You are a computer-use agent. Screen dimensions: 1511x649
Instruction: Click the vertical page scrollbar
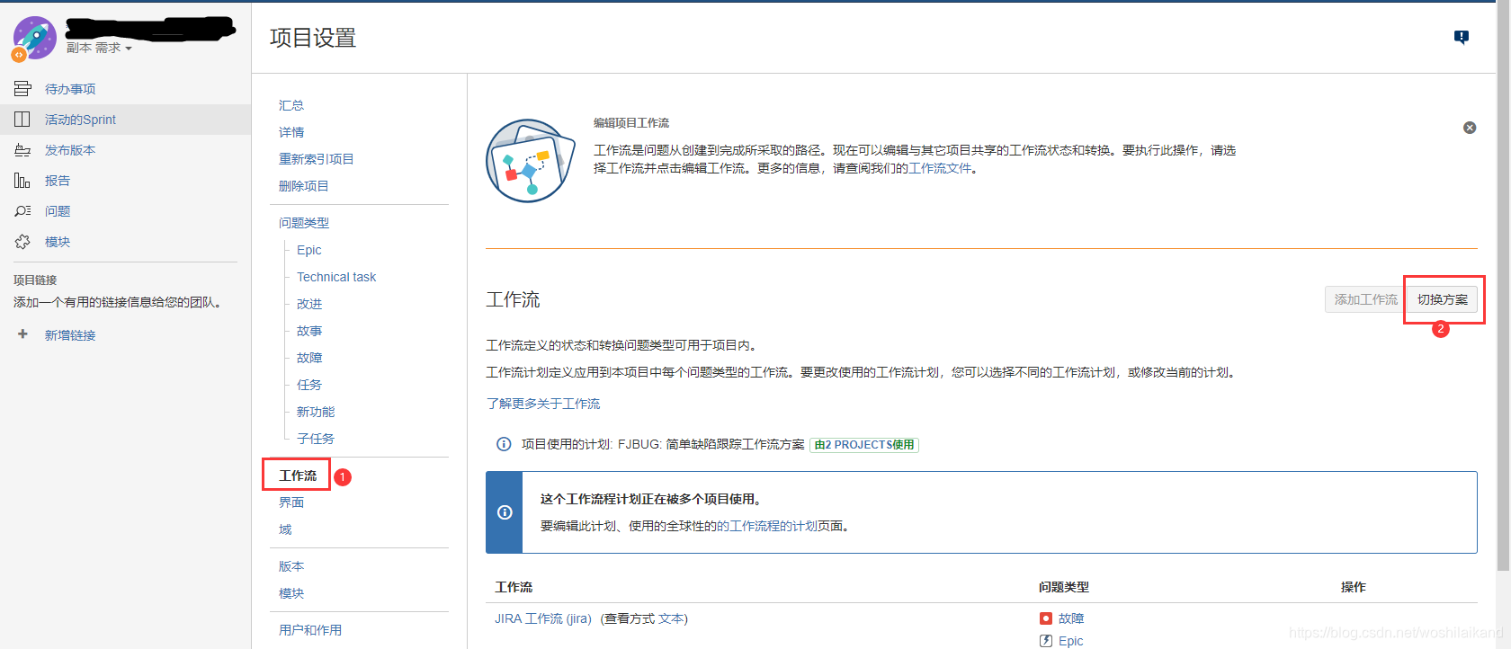[x=1503, y=288]
